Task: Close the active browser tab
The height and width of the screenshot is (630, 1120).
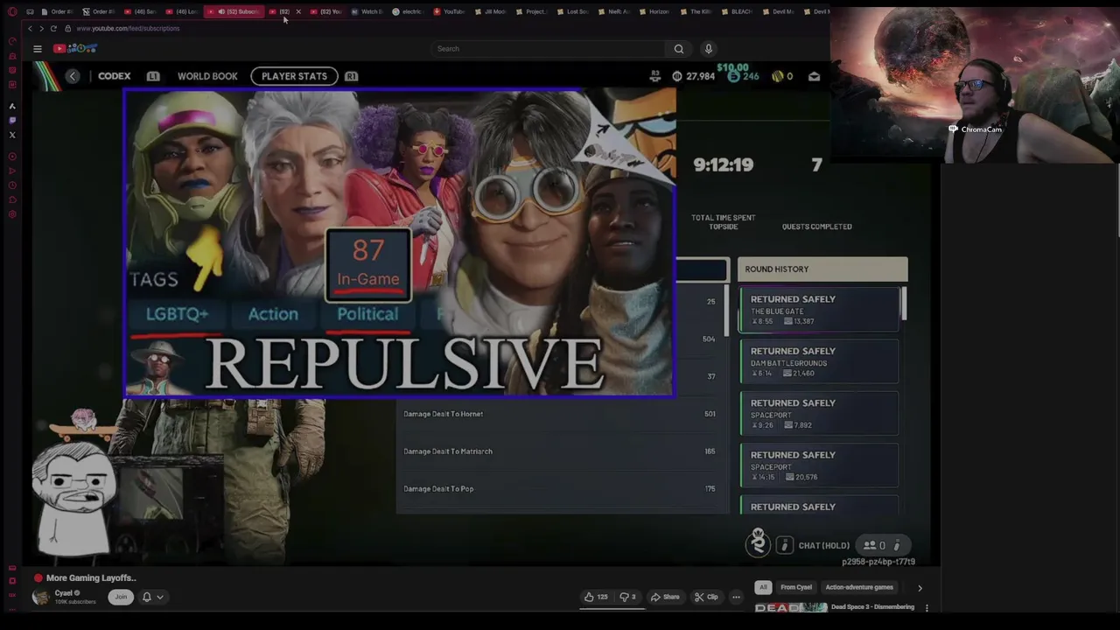Action: pos(298,11)
